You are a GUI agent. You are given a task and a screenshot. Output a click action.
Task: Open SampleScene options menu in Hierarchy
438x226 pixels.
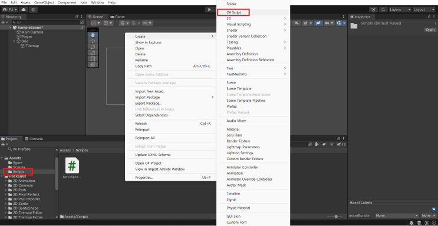[x=82, y=28]
